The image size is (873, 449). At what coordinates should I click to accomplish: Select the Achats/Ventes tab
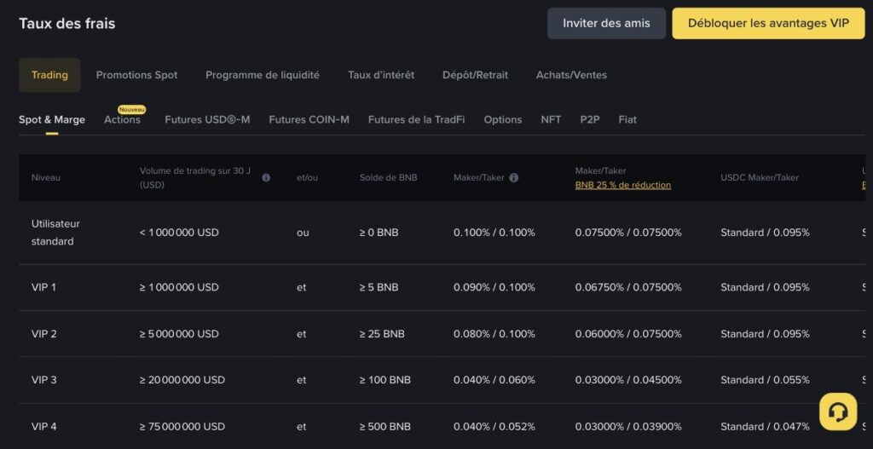click(x=571, y=75)
